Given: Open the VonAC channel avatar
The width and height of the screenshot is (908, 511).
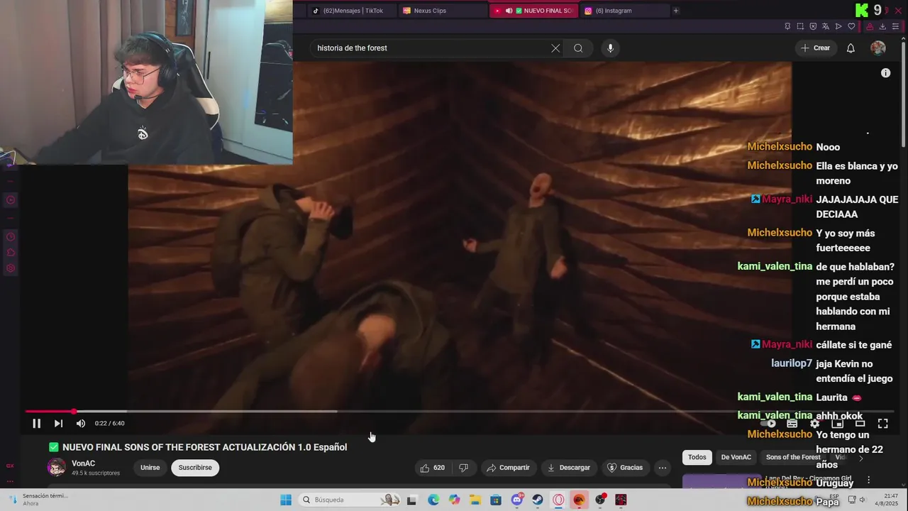Looking at the screenshot, I should pos(56,467).
